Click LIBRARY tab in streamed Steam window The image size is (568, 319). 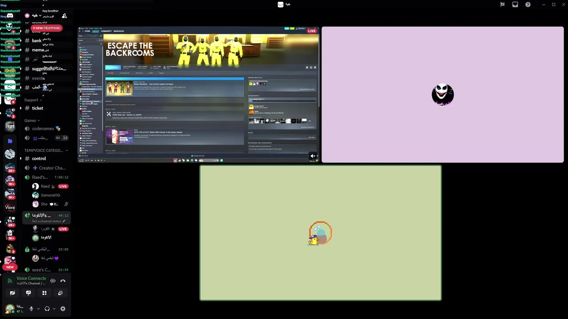pyautogui.click(x=95, y=31)
